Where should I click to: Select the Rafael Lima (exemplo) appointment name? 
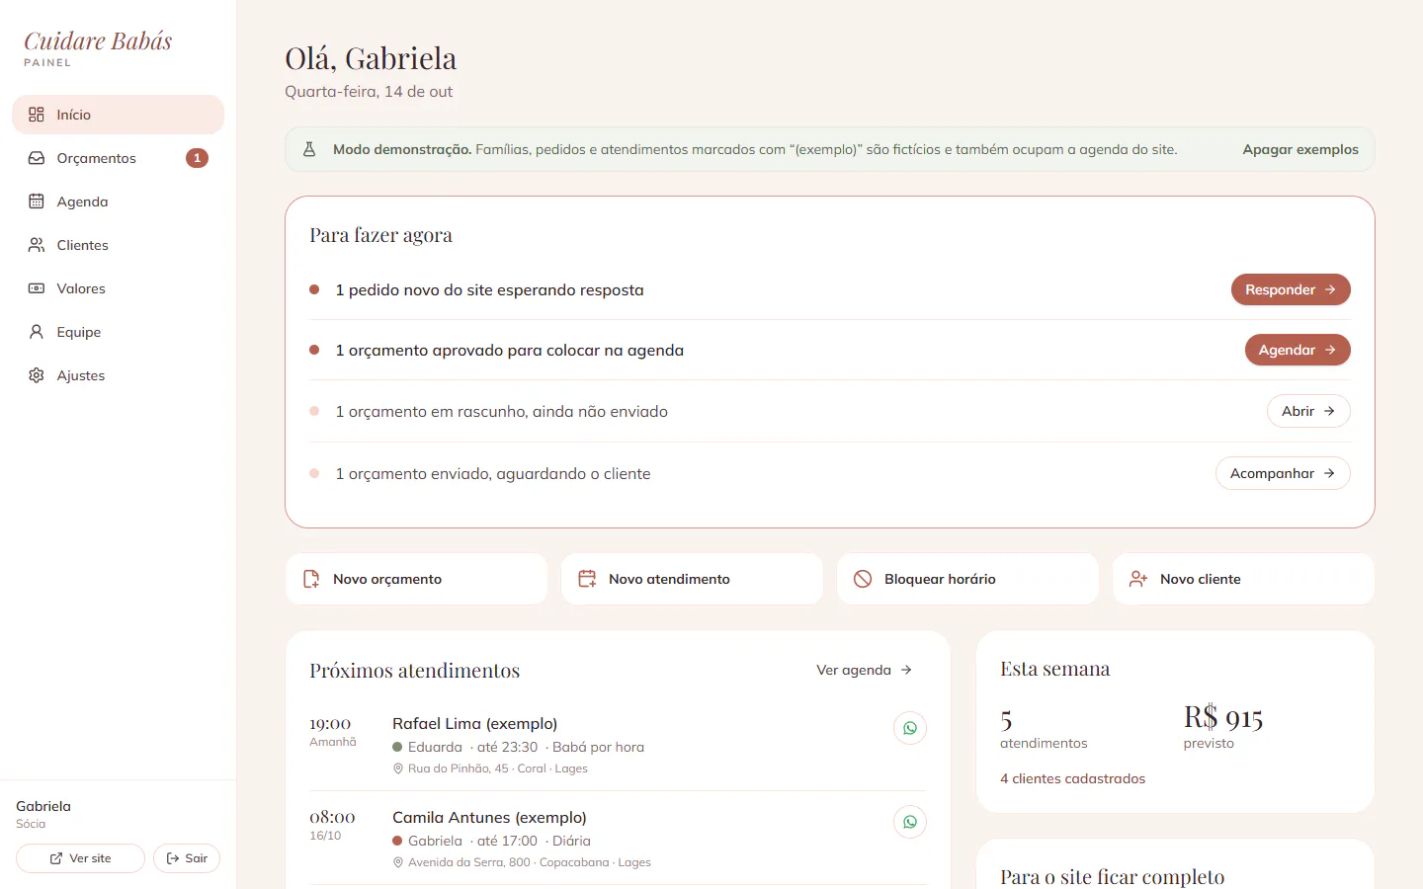[474, 724]
